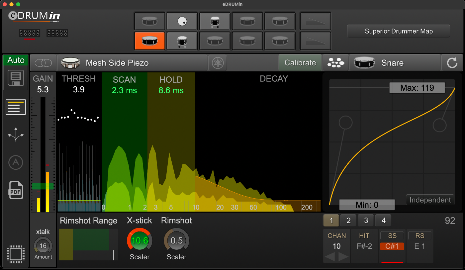Screen dimensions: 465x270
Task: Click the HIT note F#-2 cell
Action: (x=364, y=246)
